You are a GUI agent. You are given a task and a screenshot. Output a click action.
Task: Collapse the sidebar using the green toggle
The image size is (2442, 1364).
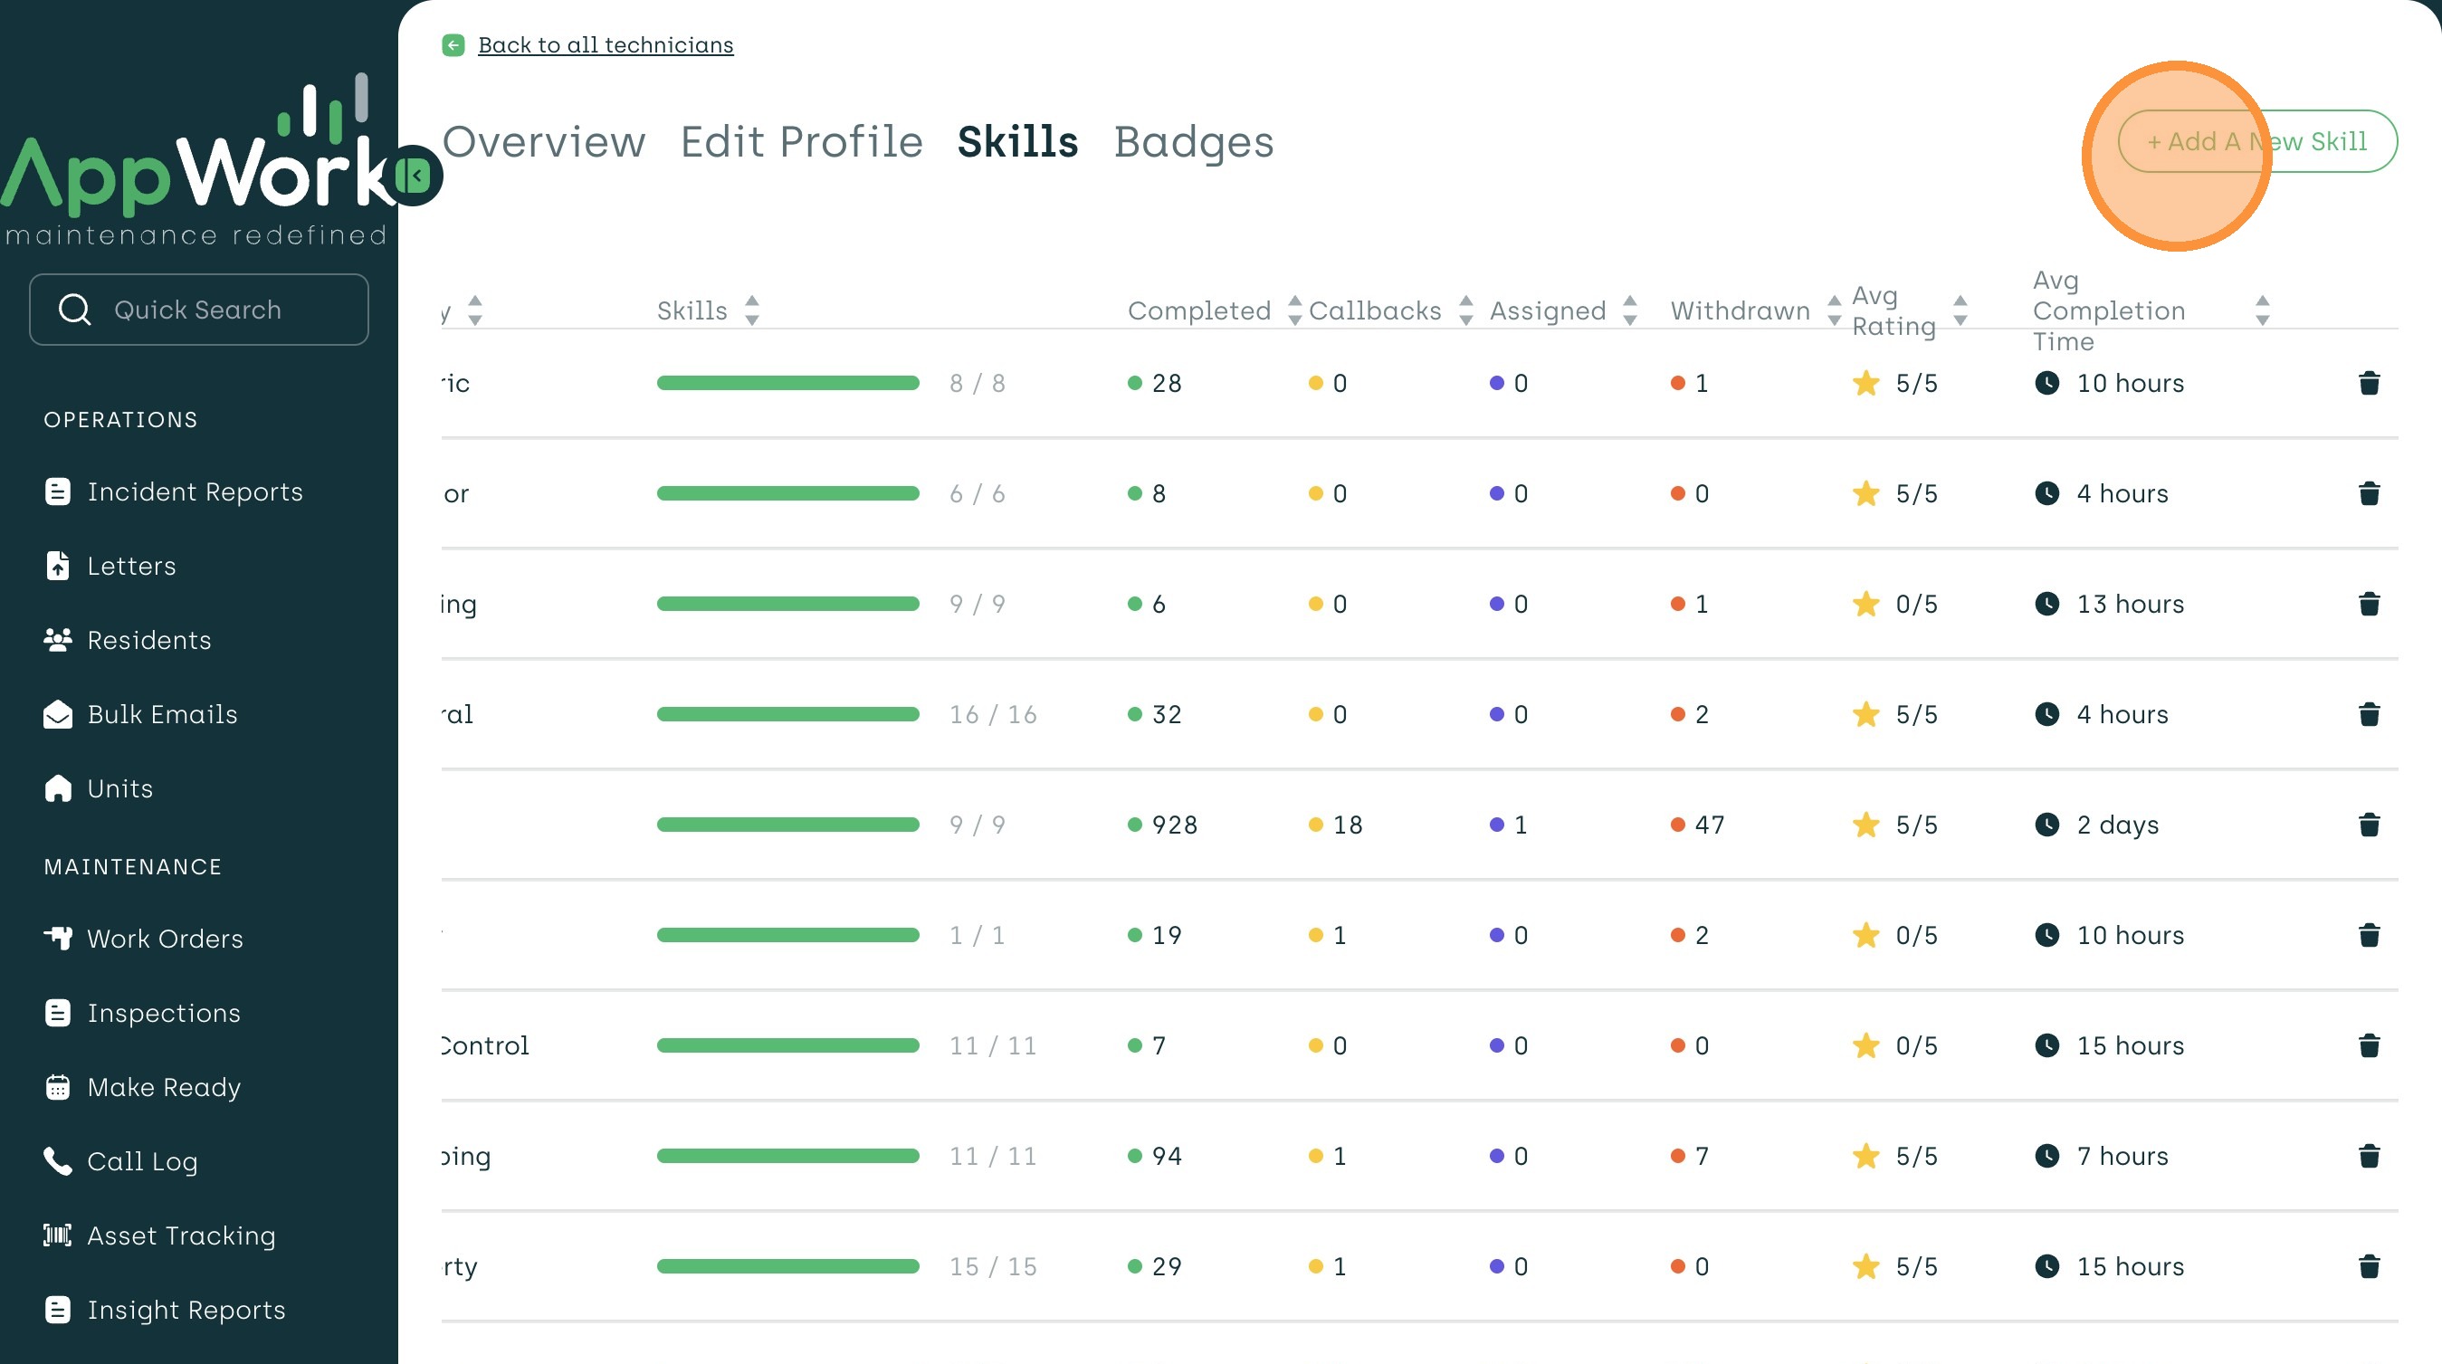point(415,176)
